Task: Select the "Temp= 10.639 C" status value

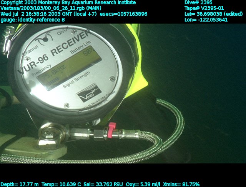Action: tap(61, 184)
